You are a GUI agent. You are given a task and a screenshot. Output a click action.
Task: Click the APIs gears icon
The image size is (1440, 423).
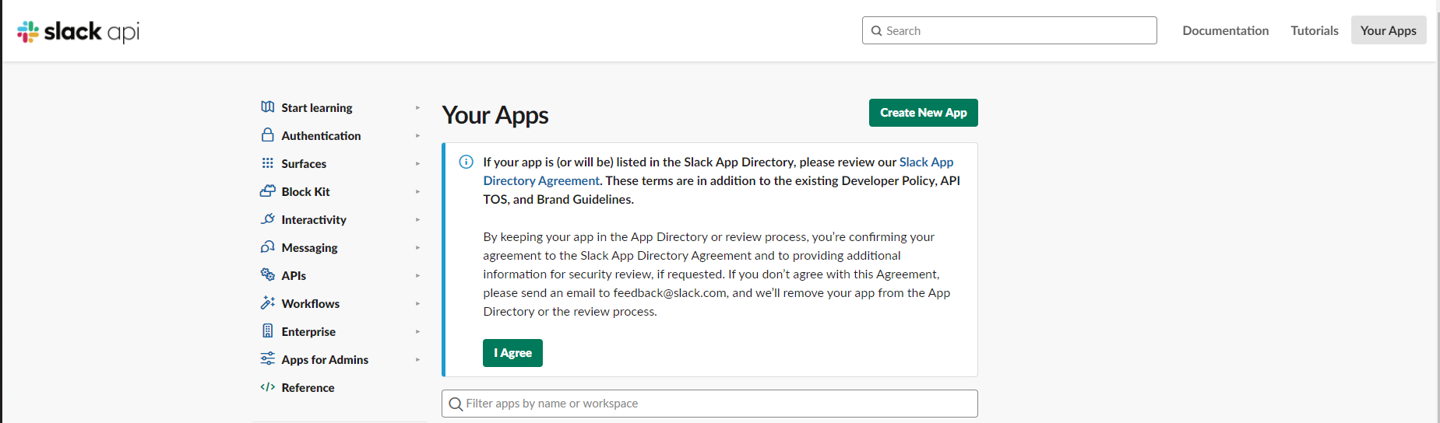268,274
